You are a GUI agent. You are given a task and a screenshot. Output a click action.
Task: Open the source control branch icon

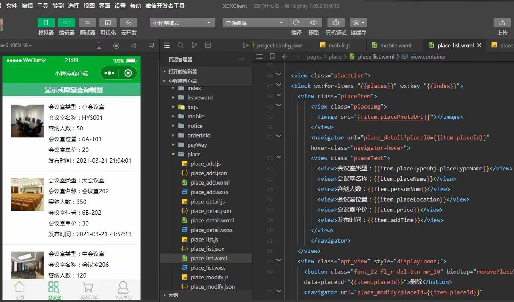pos(194,45)
